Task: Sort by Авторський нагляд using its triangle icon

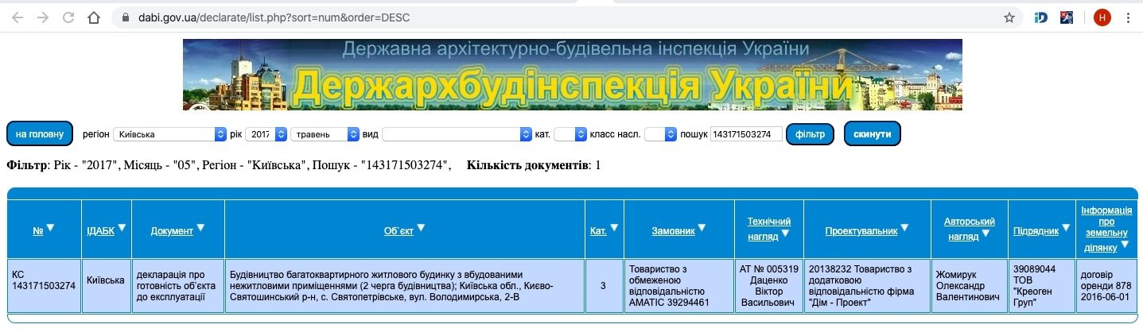Action: [986, 233]
